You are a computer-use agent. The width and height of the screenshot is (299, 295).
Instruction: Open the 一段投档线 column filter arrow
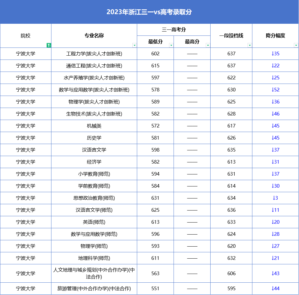tap(250, 45)
